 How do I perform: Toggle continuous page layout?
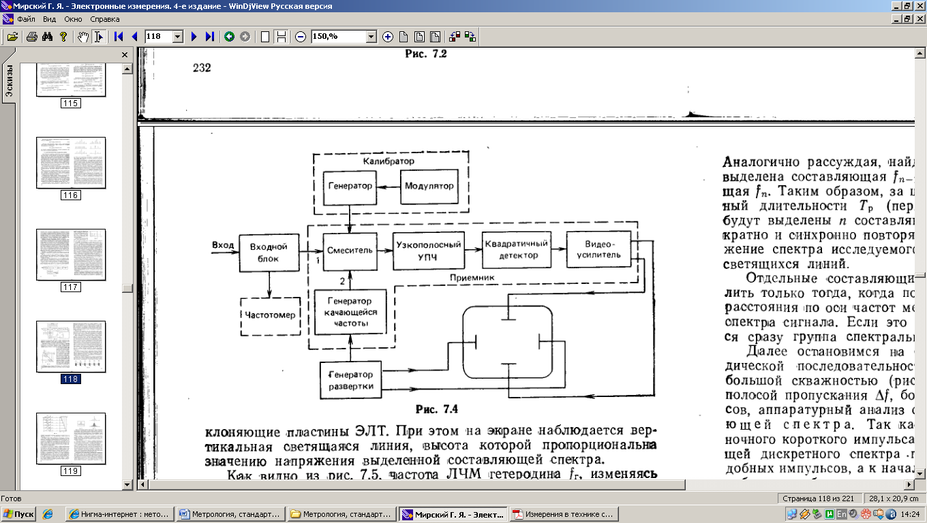281,37
